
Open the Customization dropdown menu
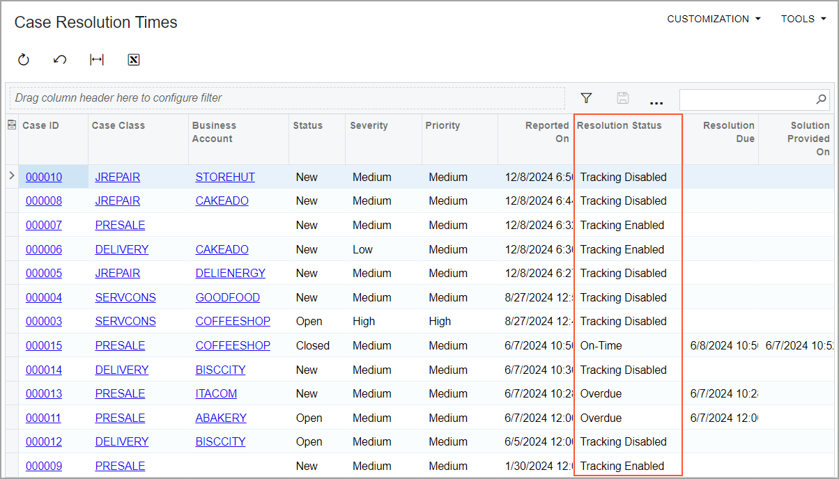tap(714, 19)
